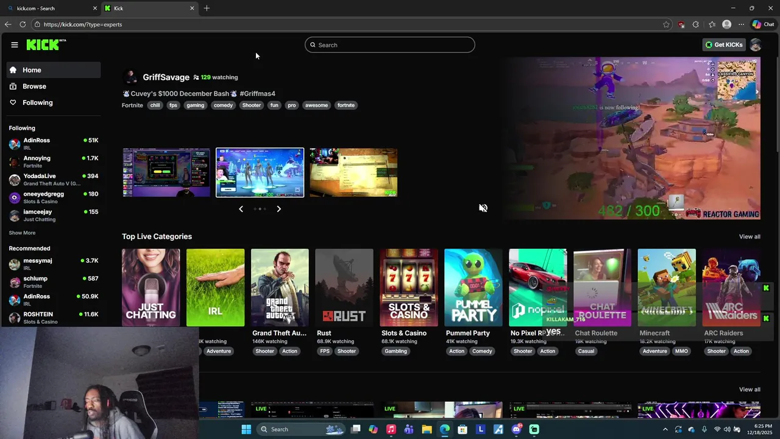Viewport: 780px width, 439px height.
Task: Select the first carousel stream thumbnail
Action: pyautogui.click(x=166, y=173)
